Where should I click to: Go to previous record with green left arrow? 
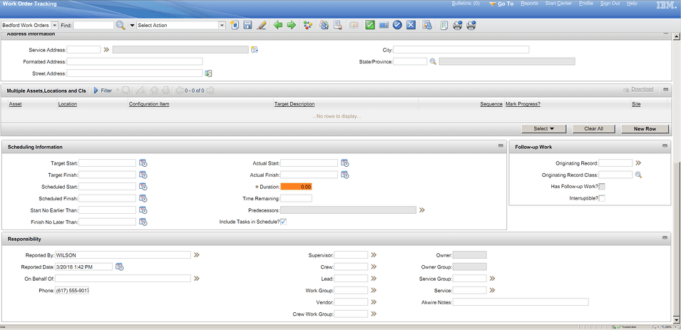(278, 25)
